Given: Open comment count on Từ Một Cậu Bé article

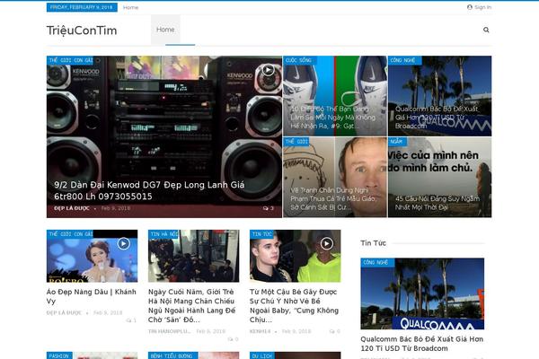Looking at the screenshot, I should pos(334,331).
